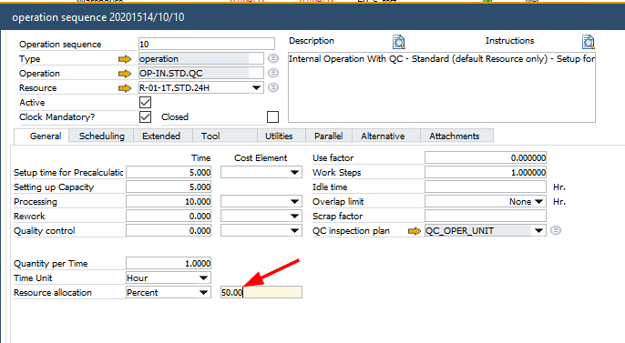Open the Resource allocation Percent dropdown
The height and width of the screenshot is (343, 625).
tap(203, 293)
